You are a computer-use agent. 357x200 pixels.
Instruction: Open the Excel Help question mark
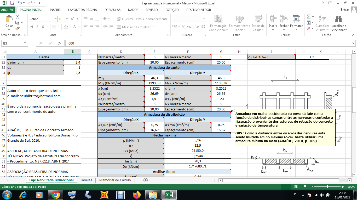tap(323, 3)
